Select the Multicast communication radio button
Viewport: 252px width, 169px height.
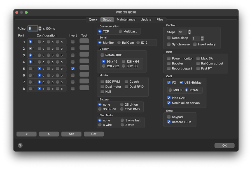click(120, 31)
